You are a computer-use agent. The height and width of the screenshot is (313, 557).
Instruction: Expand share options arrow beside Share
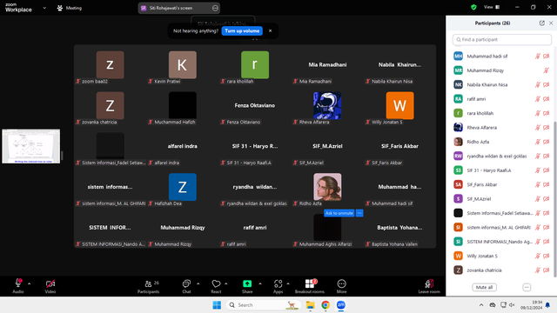click(x=260, y=283)
